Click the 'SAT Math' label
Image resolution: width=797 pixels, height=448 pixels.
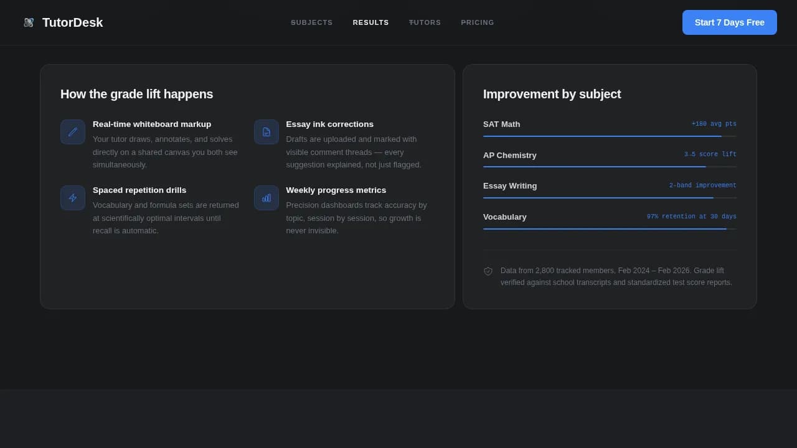click(x=502, y=124)
